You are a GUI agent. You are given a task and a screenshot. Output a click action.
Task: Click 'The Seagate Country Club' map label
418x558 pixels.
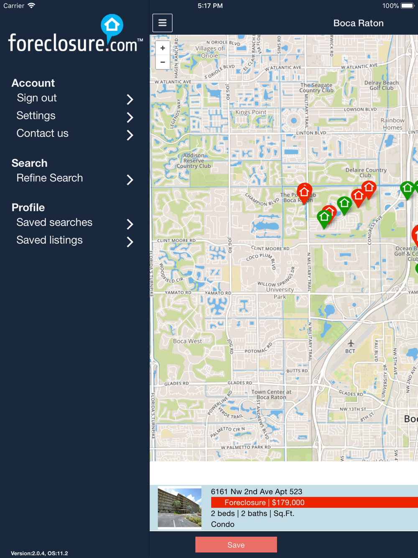[316, 87]
